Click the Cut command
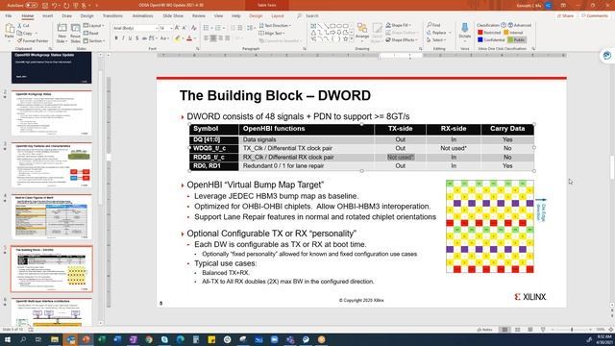This screenshot has height=346, width=615. click(23, 26)
